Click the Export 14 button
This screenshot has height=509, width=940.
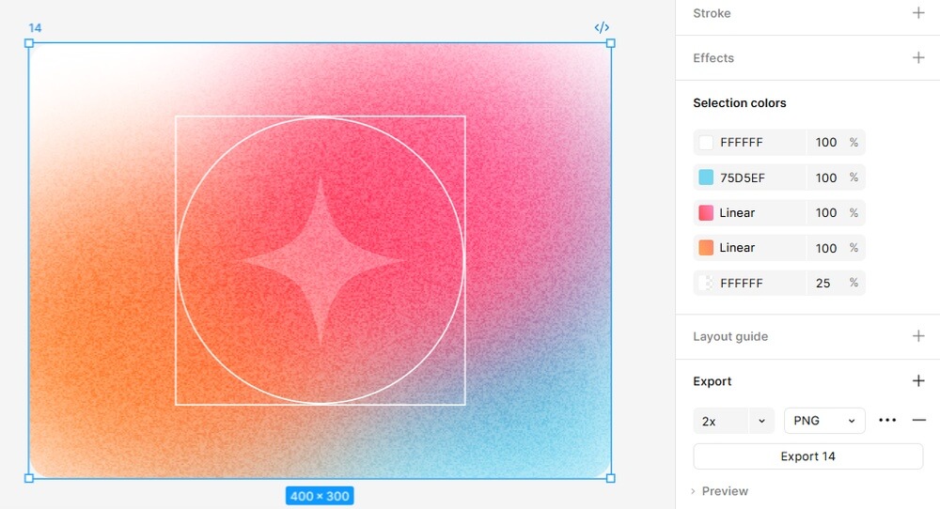(x=807, y=456)
